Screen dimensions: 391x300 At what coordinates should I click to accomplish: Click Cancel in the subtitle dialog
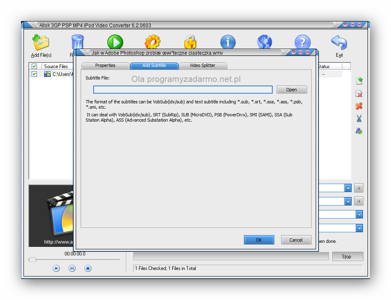tap(296, 240)
